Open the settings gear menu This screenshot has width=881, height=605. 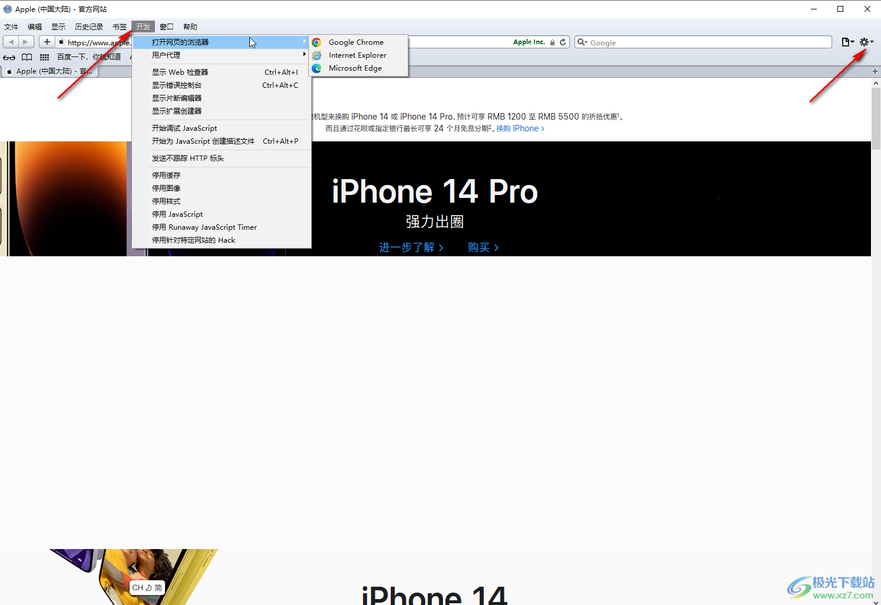(x=866, y=42)
